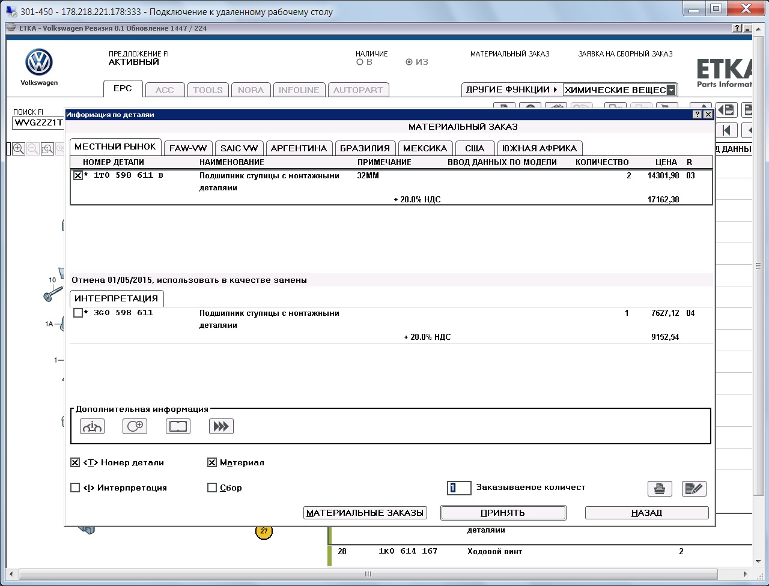Click the rectangle frame additional information icon

(x=178, y=426)
